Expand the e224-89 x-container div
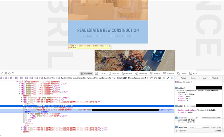This screenshot has height=137, width=224. click(x=22, y=130)
